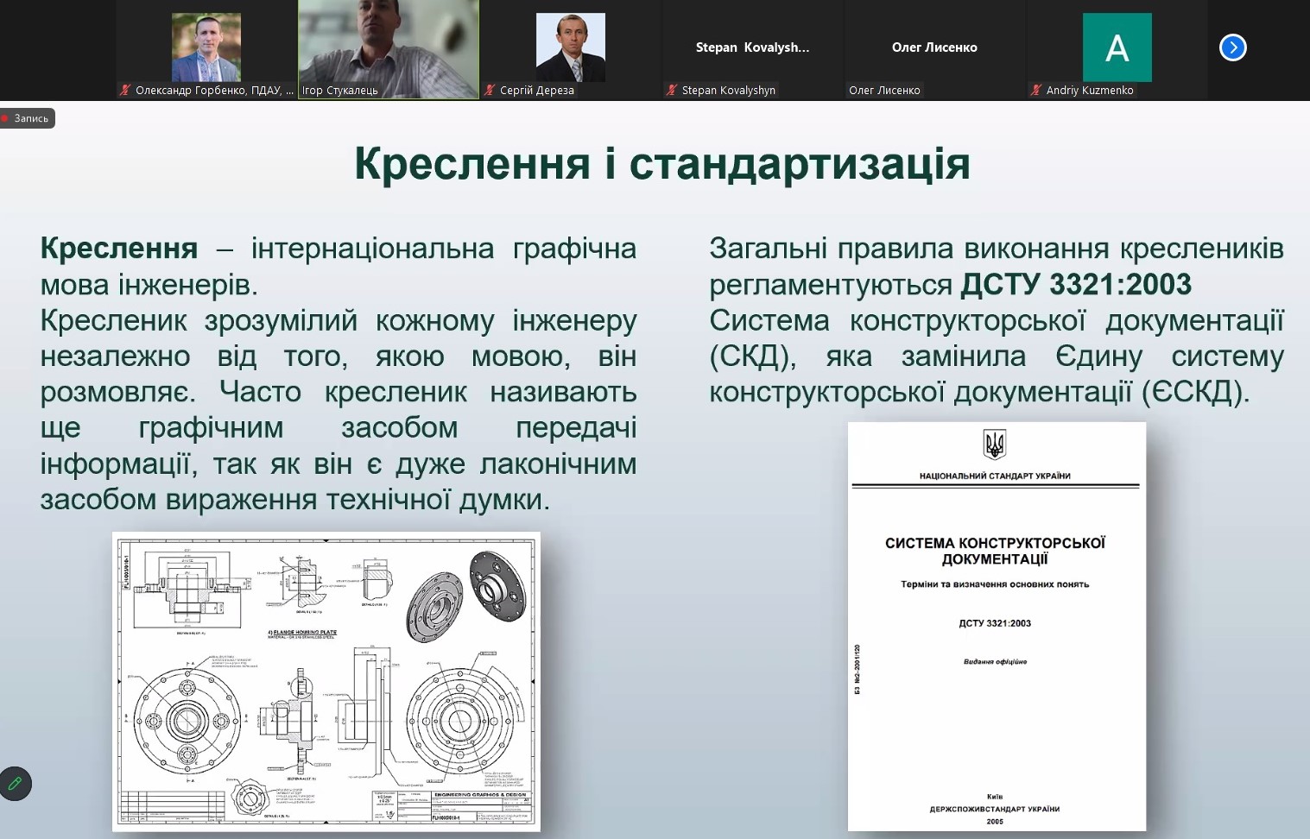1310x839 pixels.
Task: Click the Запись recording indicator
Action: [x=27, y=118]
